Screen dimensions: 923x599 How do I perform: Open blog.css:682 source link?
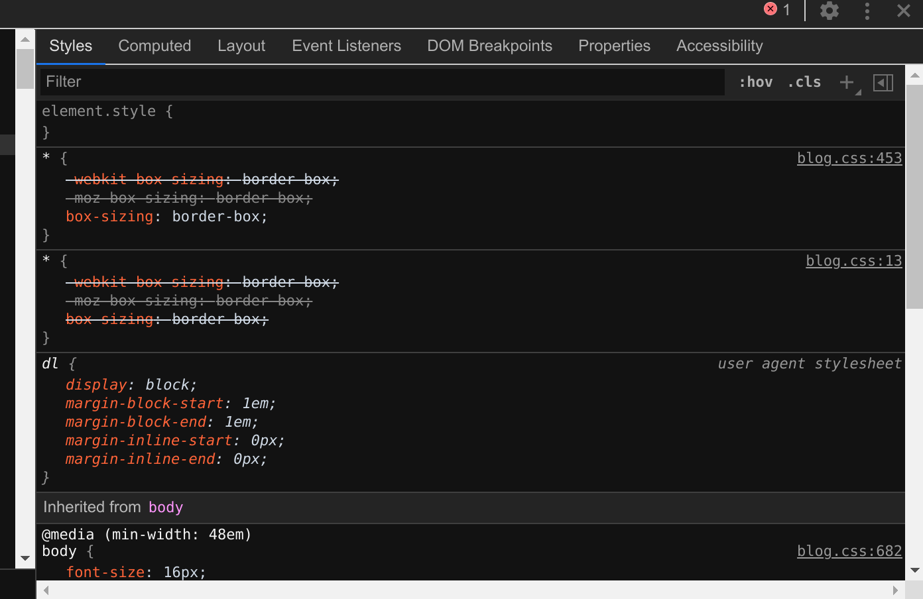[849, 551]
